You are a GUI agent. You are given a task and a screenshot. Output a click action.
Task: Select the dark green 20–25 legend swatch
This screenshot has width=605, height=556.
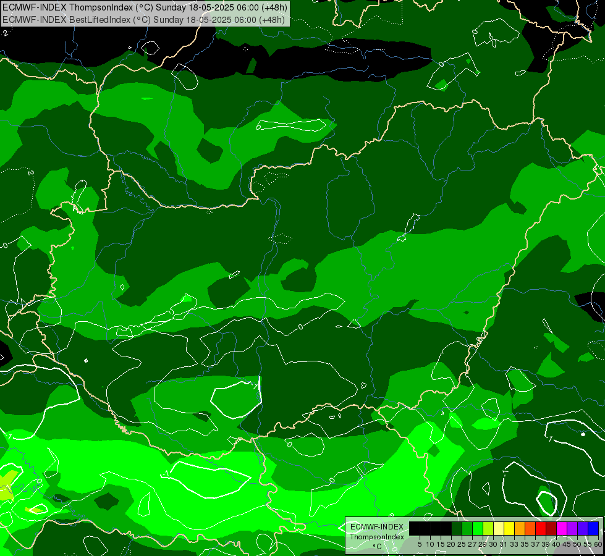point(457,529)
